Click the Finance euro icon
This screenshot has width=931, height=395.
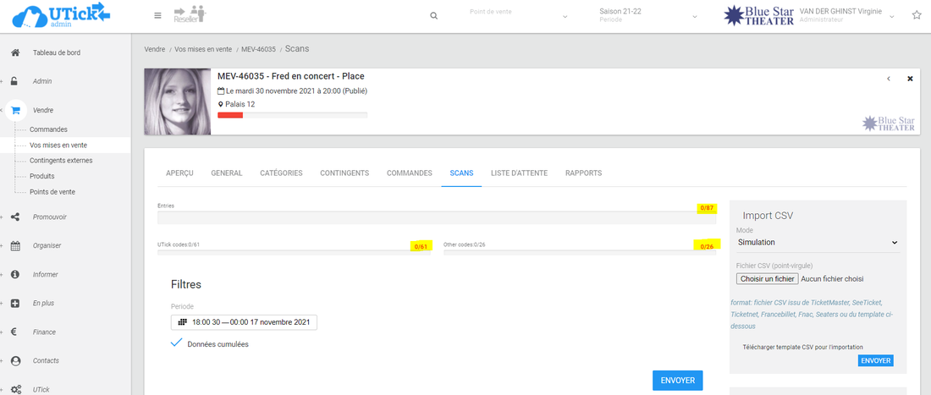coord(15,332)
